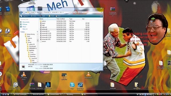Open the Minecraft desktop shortcut
This screenshot has width=171, height=96.
pyautogui.click(x=153, y=21)
